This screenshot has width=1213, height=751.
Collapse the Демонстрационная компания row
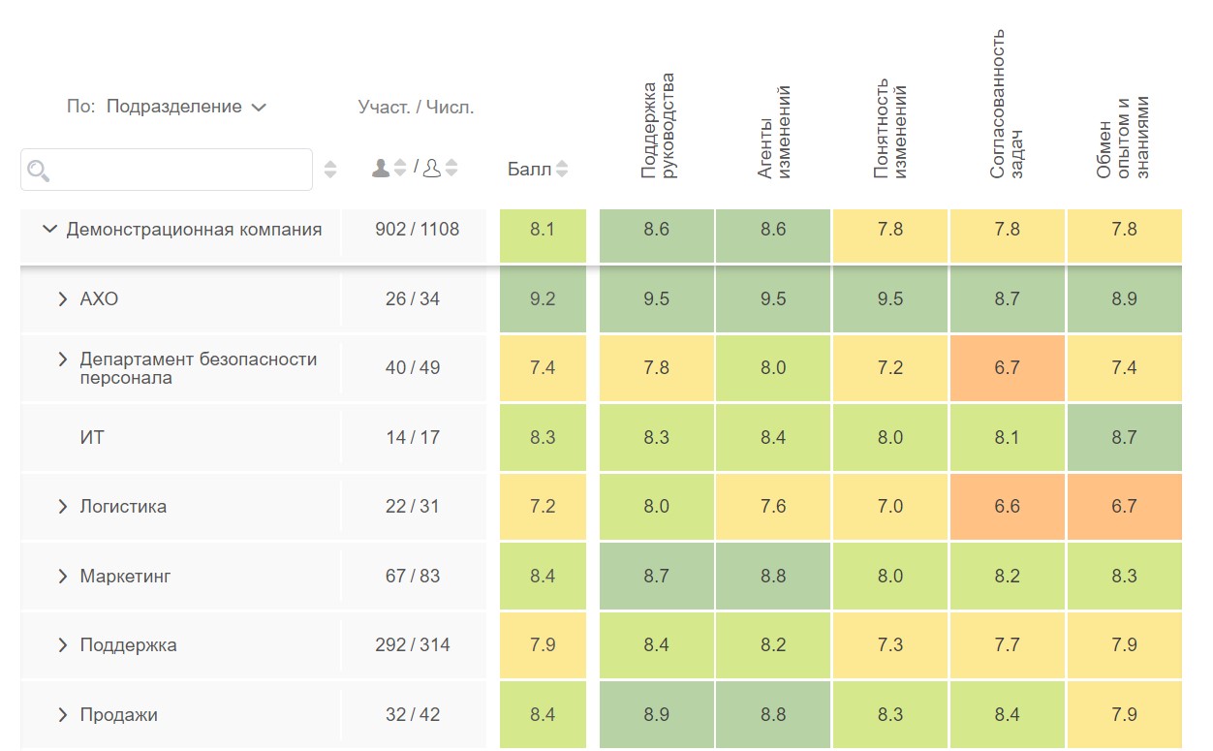tap(50, 231)
